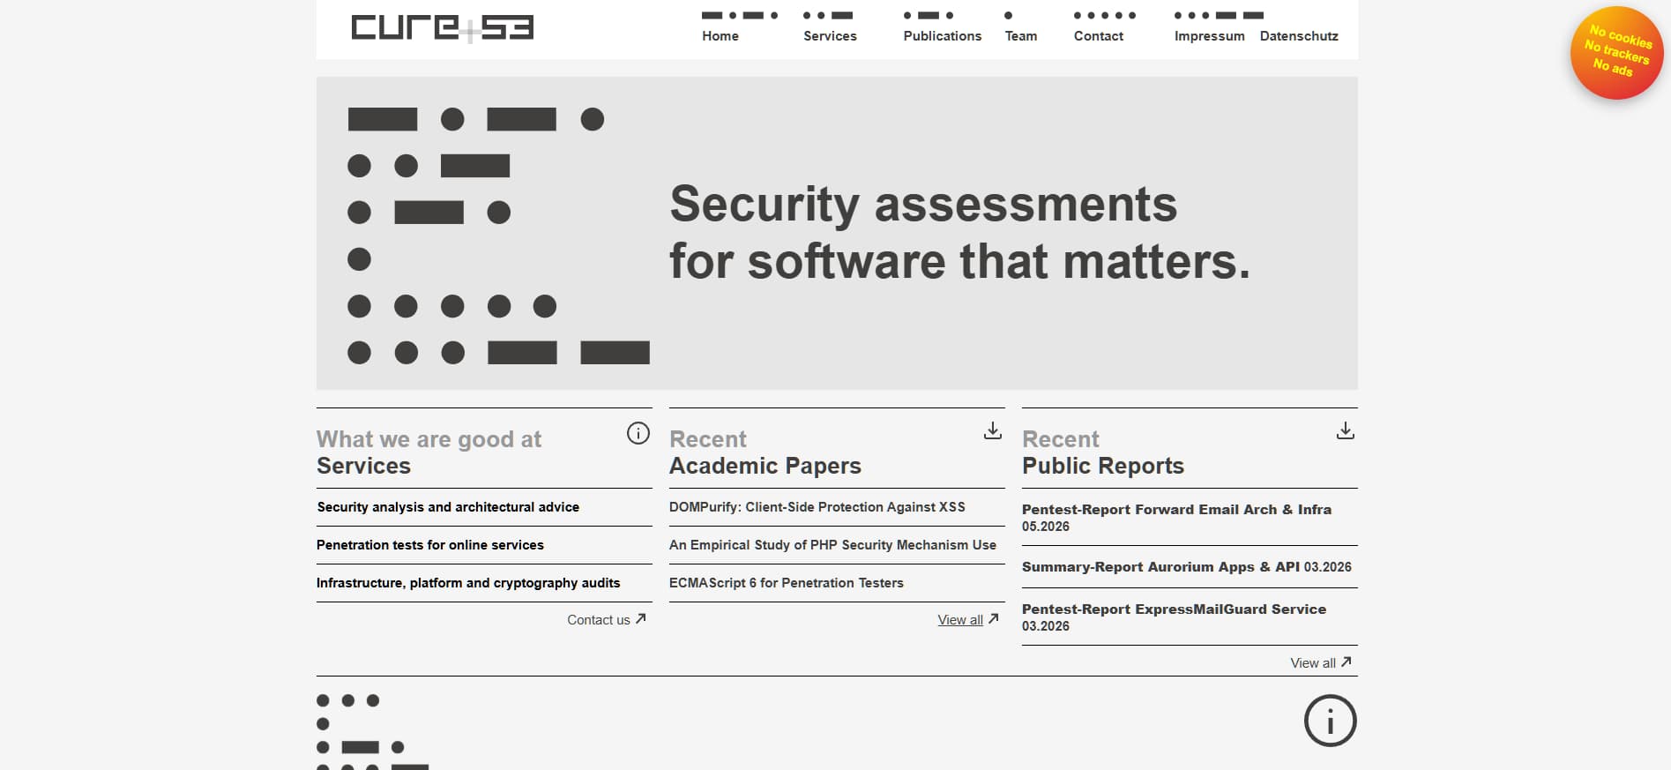
Task: Open the Datenschutz page
Action: [x=1299, y=36]
